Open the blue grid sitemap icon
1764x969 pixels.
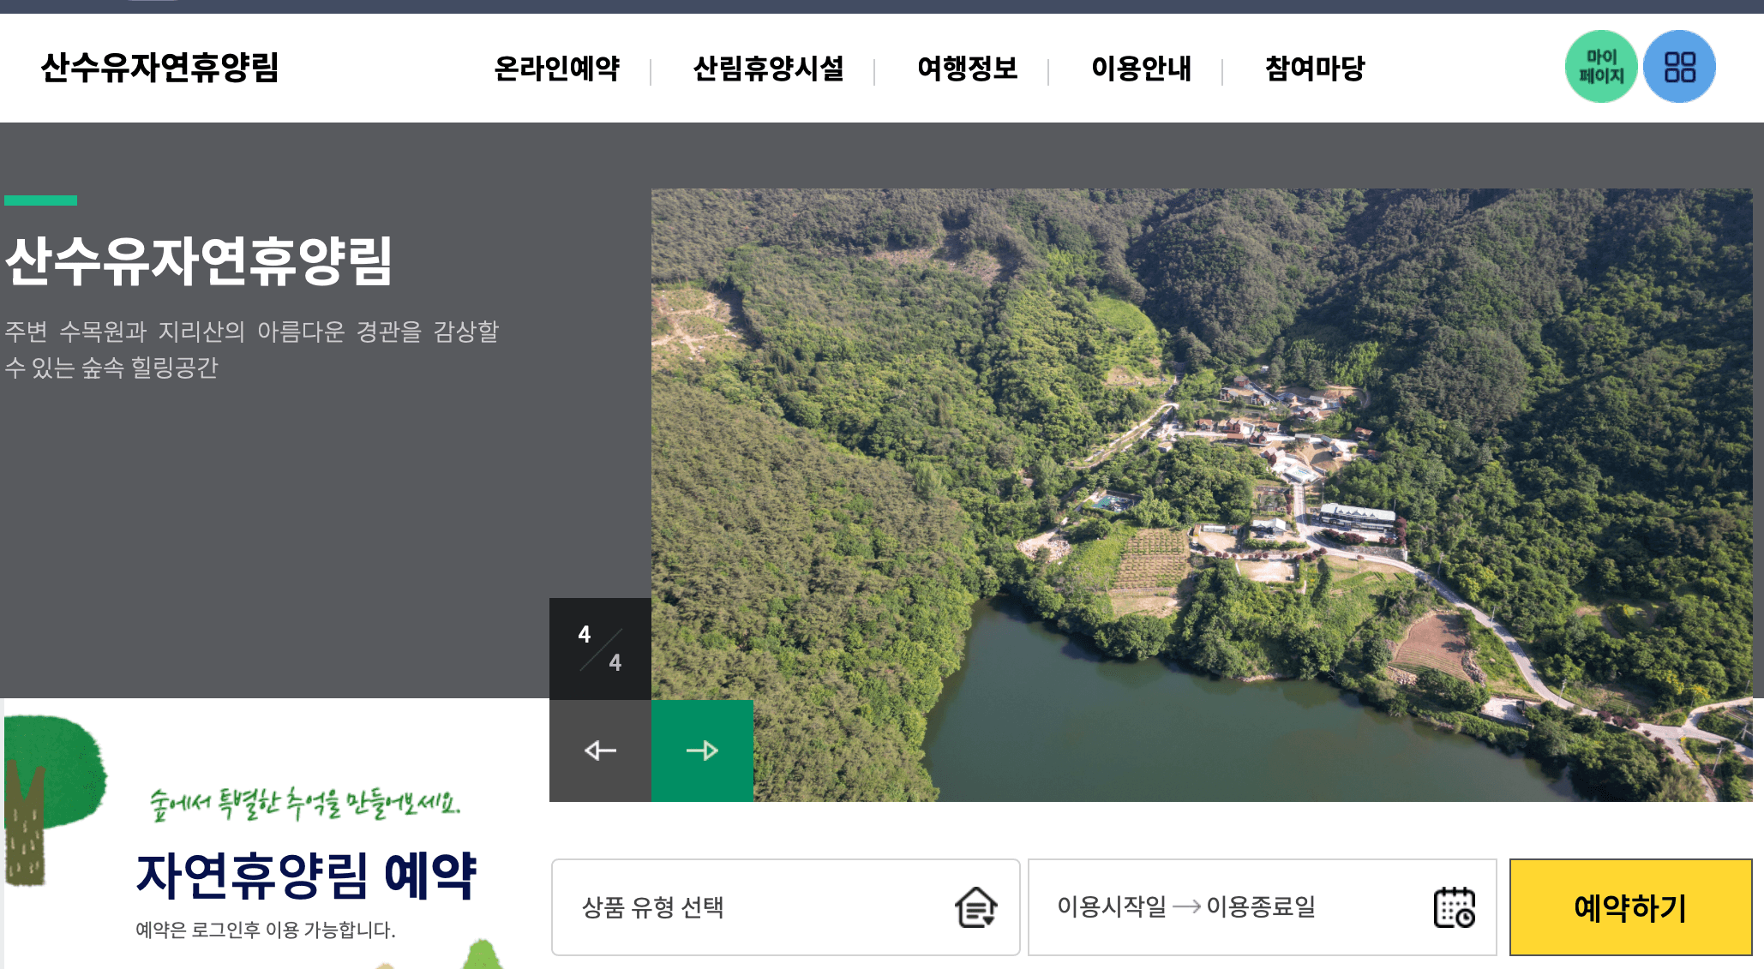tap(1679, 67)
